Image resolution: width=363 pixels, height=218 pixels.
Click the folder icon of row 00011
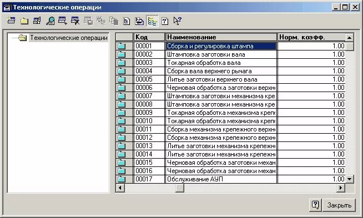click(122, 129)
